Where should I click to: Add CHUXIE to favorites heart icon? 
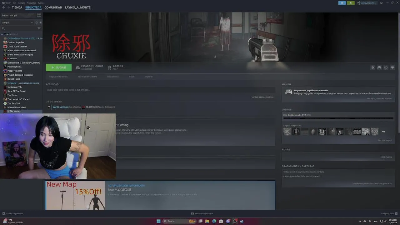click(x=392, y=67)
